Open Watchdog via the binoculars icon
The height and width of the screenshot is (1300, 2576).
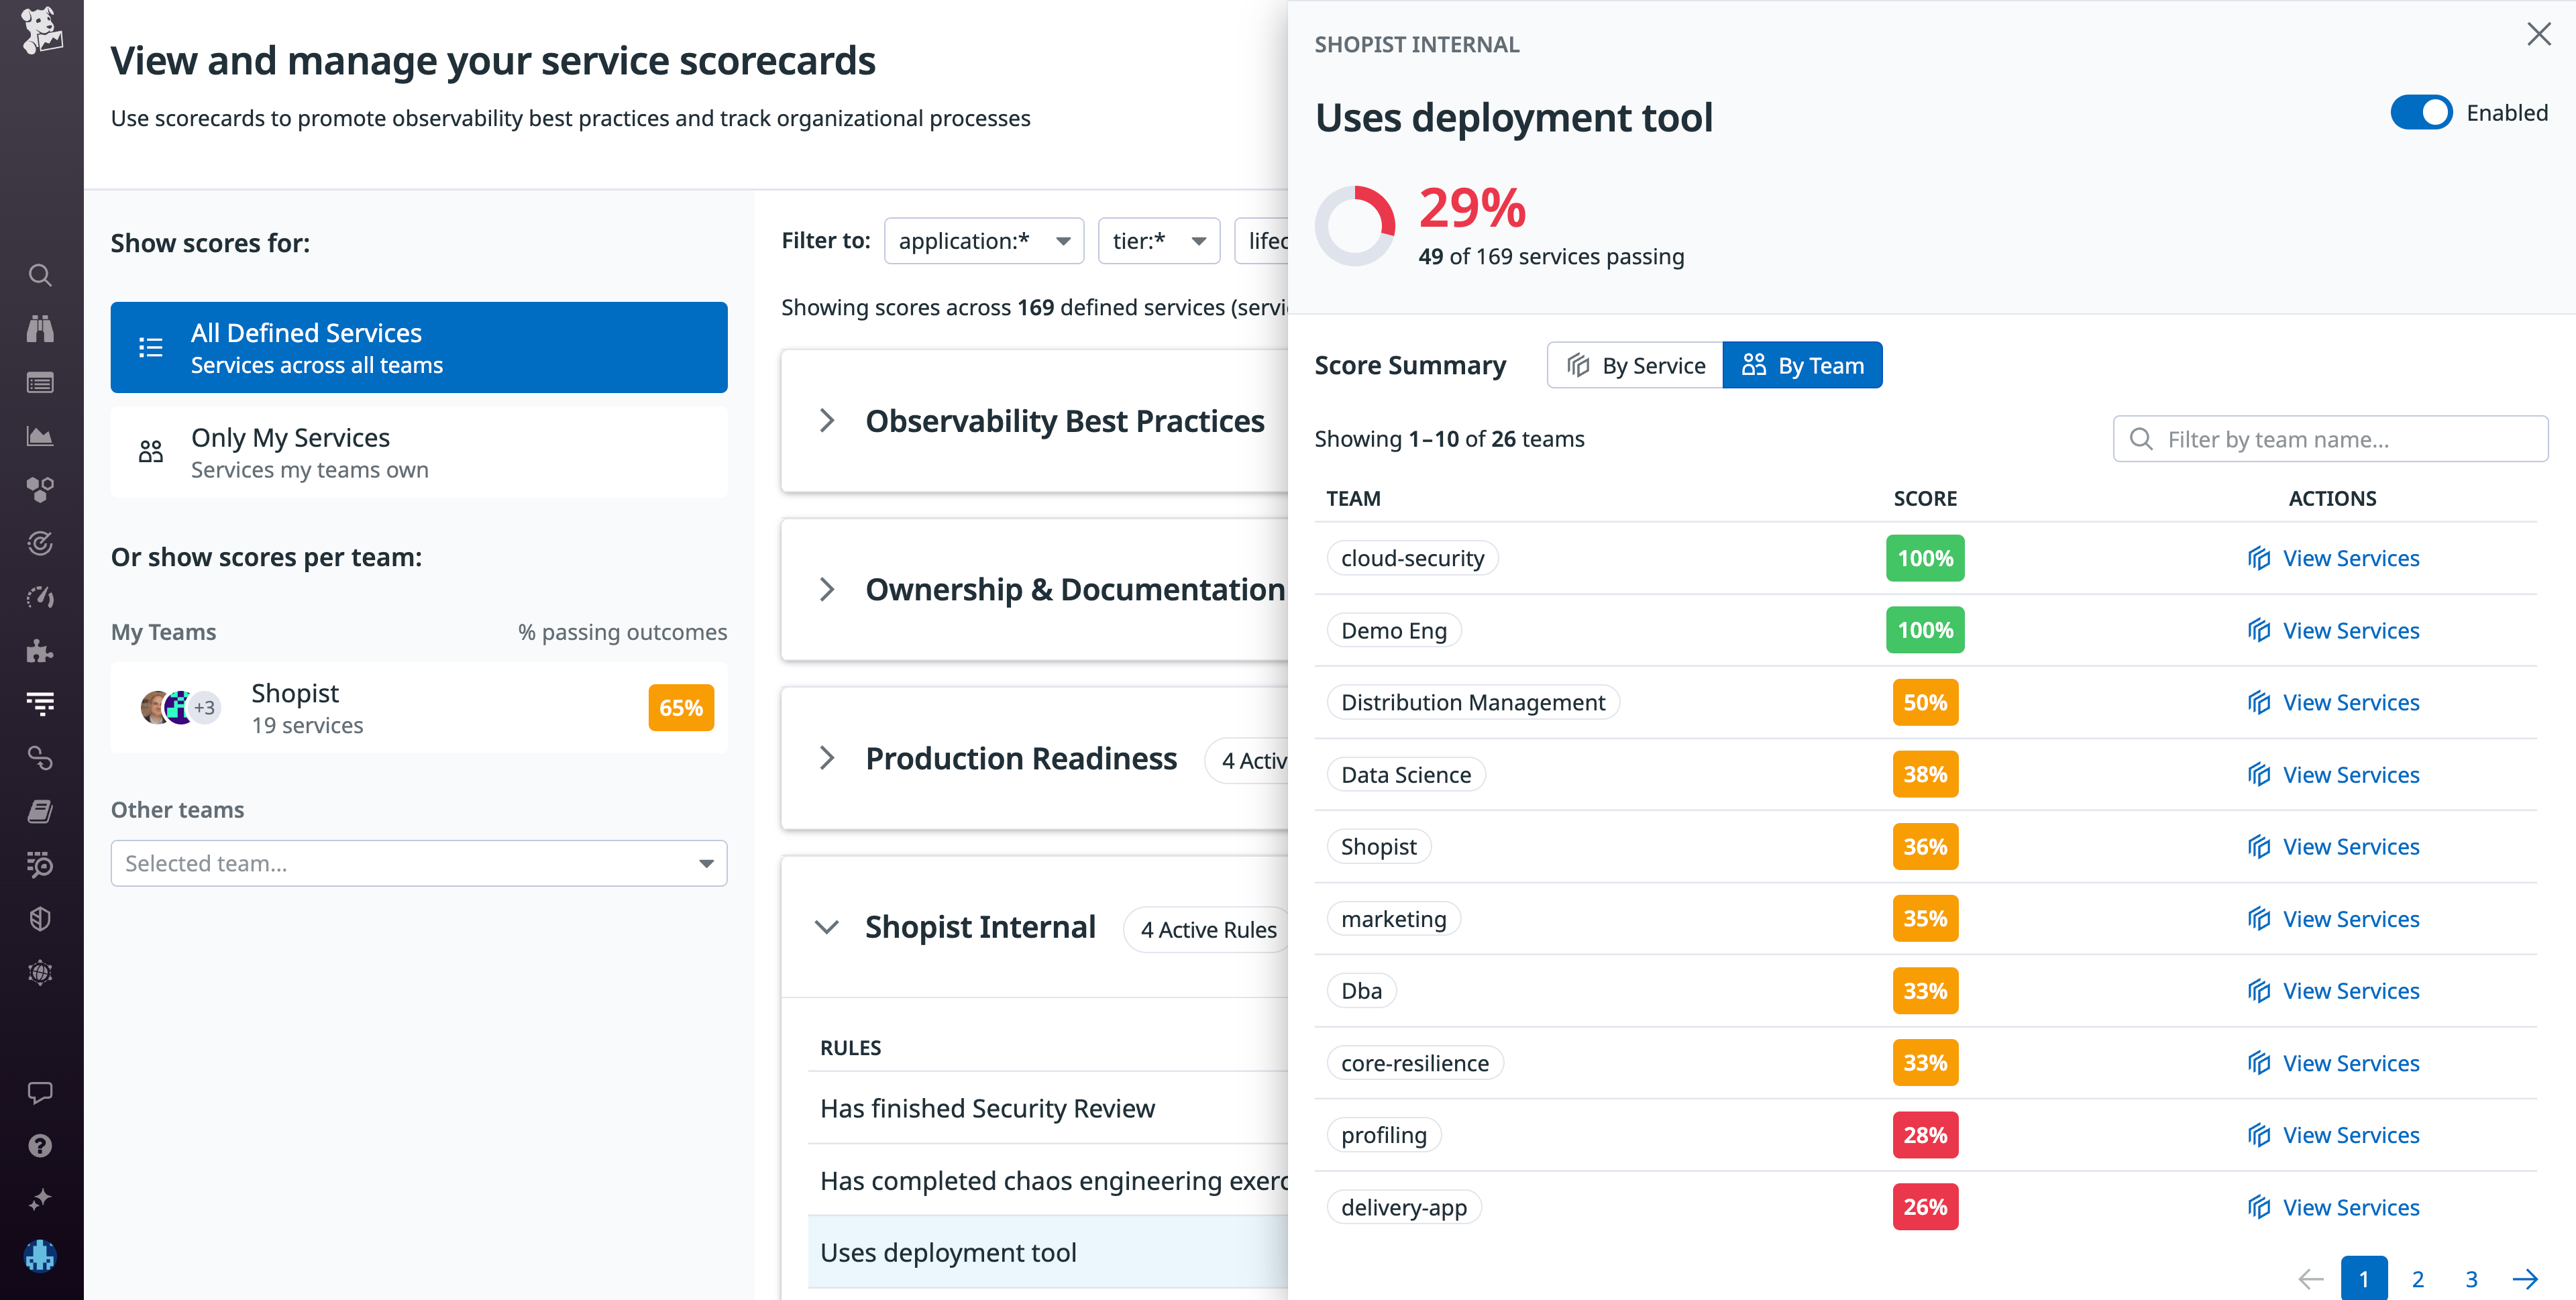[x=40, y=328]
